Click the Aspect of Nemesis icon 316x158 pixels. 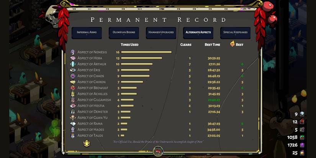[73, 52]
